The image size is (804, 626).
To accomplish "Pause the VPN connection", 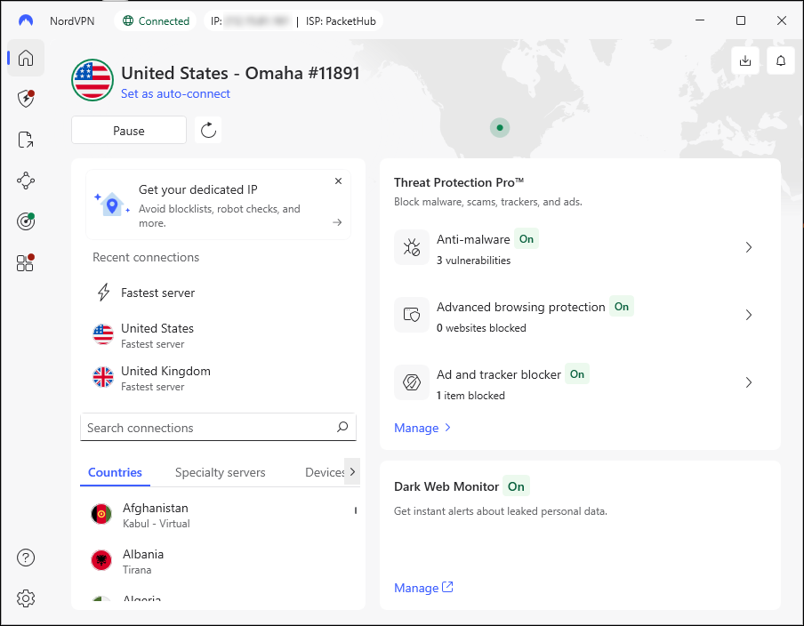I will point(129,131).
